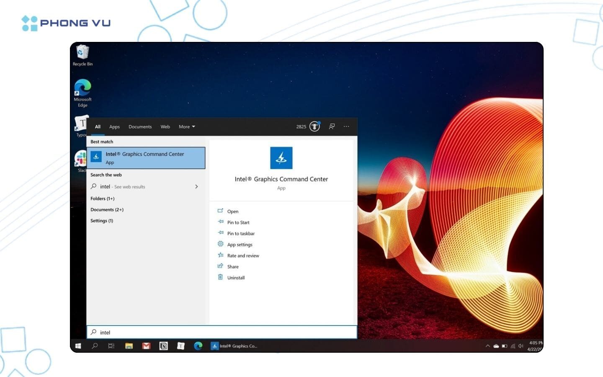Viewport: 603px width, 377px height.
Task: Click the 2825 rewards points number
Action: click(x=301, y=127)
